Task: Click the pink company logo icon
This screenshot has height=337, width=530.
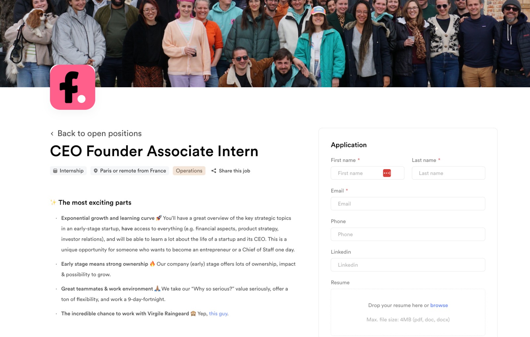Action: pyautogui.click(x=73, y=87)
